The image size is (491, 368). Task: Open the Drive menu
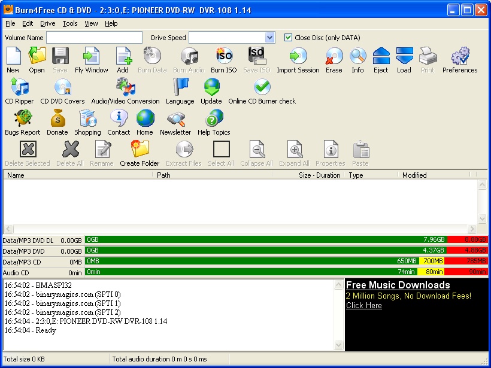(47, 23)
